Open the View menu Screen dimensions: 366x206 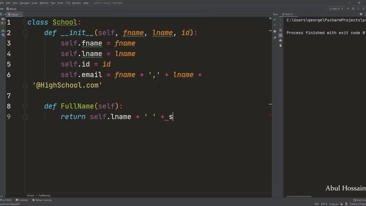pyautogui.click(x=15, y=3)
